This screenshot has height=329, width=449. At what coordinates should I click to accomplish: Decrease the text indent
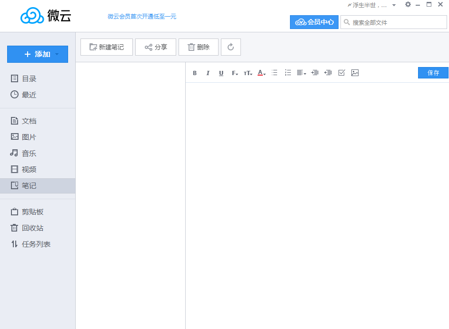pyautogui.click(x=328, y=72)
